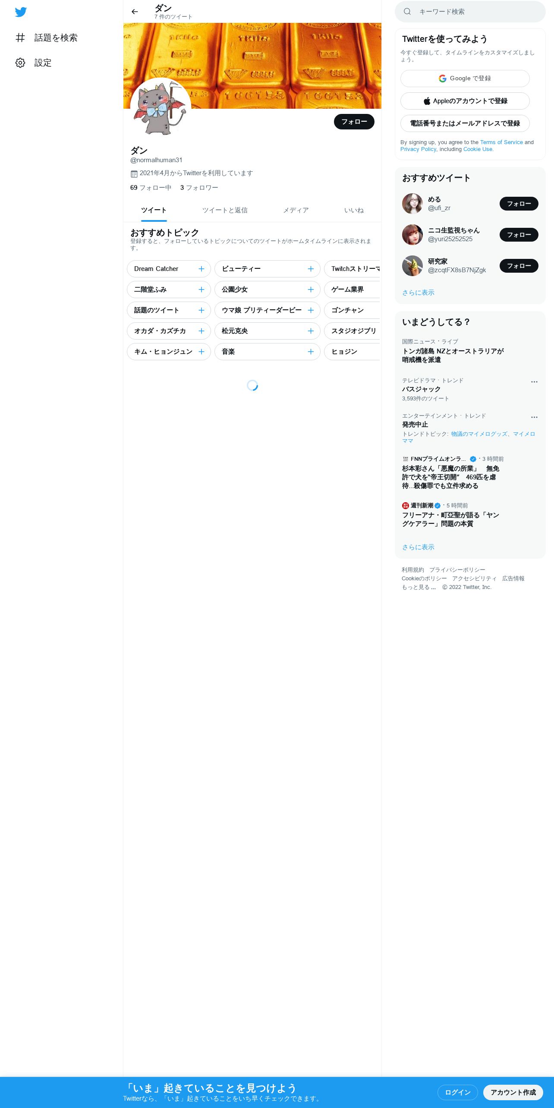Image resolution: width=554 pixels, height=1108 pixels.
Task: Sign up with Google で登録
Action: pos(465,79)
